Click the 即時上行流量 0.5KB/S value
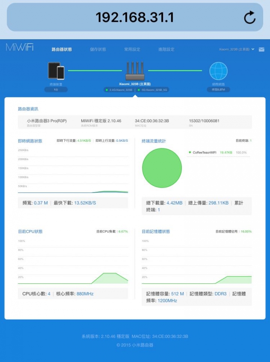 (122, 140)
